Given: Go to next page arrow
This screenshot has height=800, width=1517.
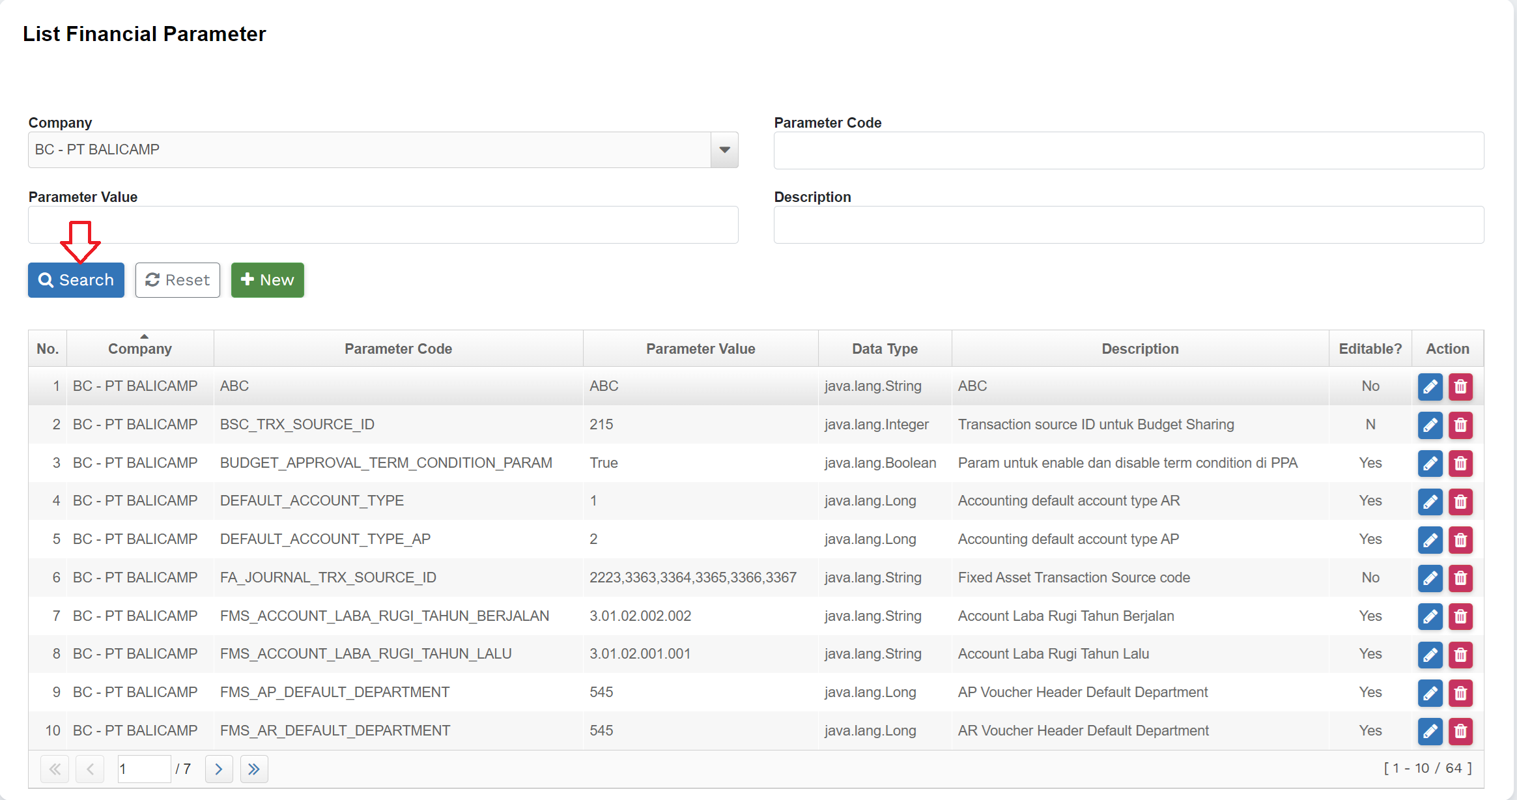Looking at the screenshot, I should pyautogui.click(x=219, y=769).
